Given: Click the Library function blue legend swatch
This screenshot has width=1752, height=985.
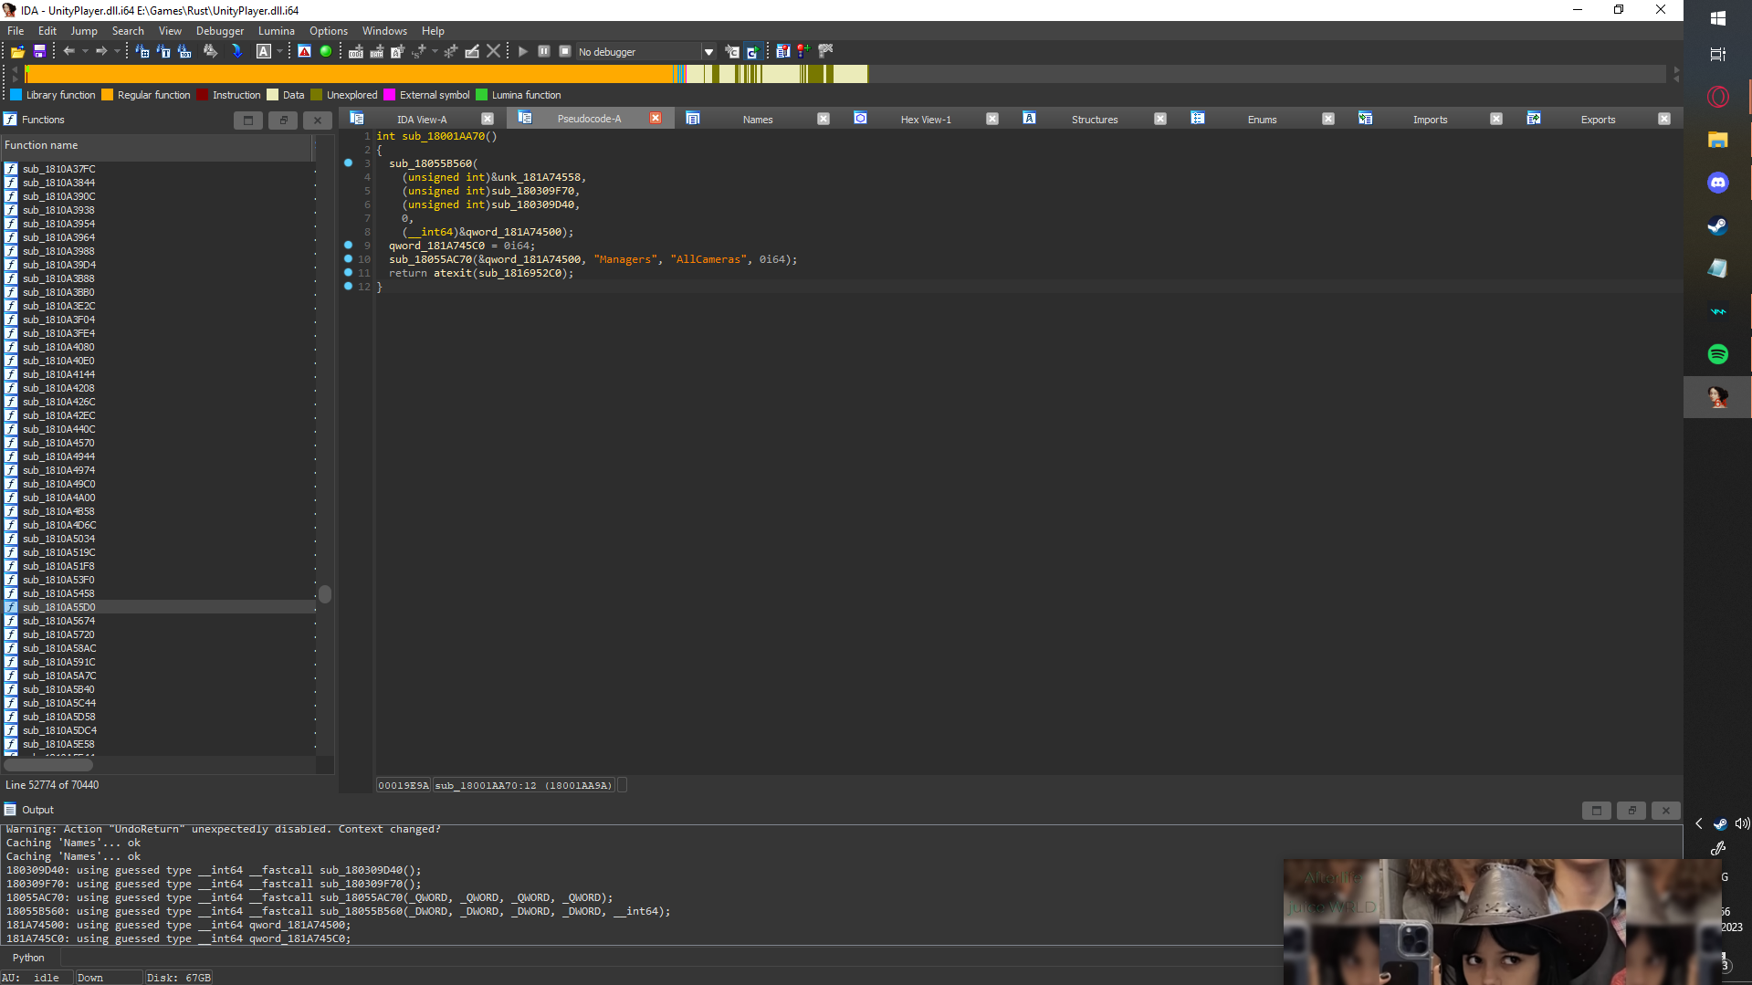Looking at the screenshot, I should (16, 95).
